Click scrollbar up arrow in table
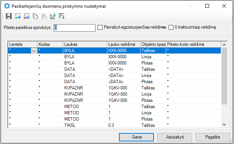 [224, 45]
